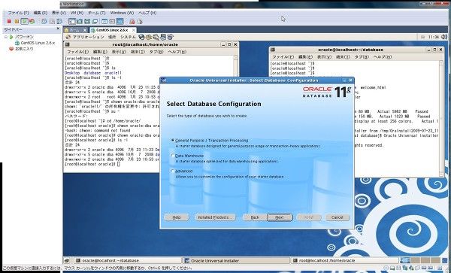Image resolution: width=451 pixels, height=273 pixels.
Task: Click oracle@localhost:~/database taskbar entry
Action: coord(128,261)
